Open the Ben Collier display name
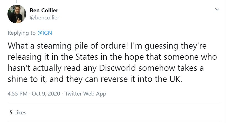227x123 pixels. [x=44, y=11]
